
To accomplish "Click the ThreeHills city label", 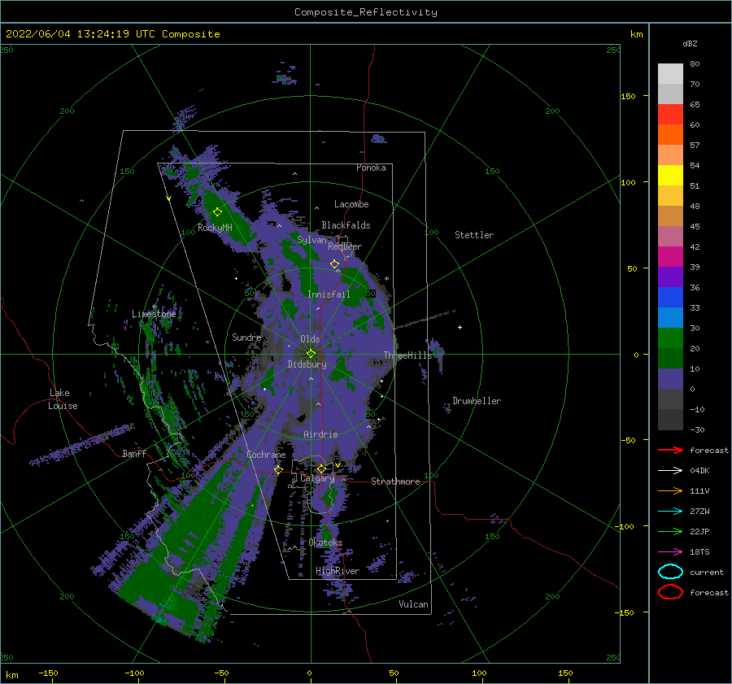I will (x=408, y=355).
